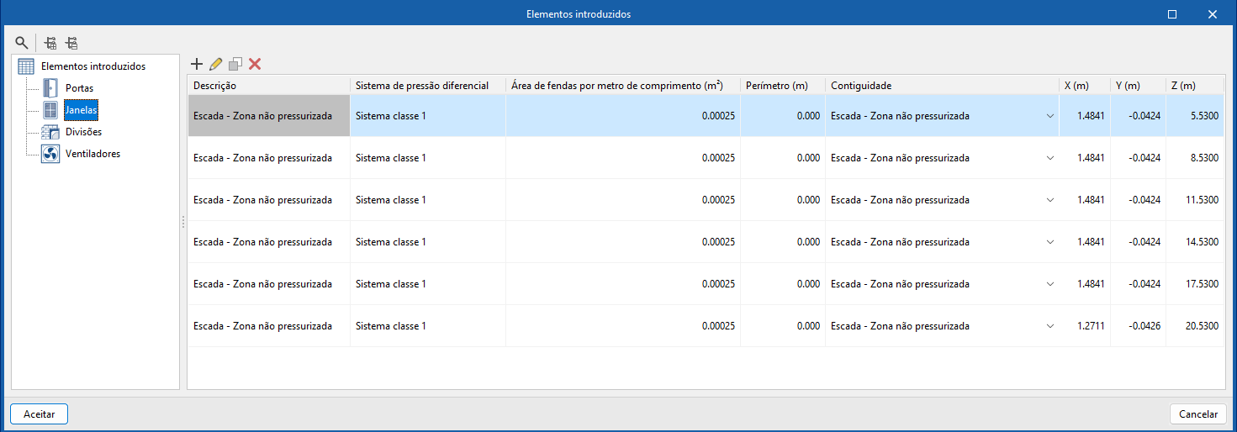Click Sistema classe 1 in row Z 11.5300
This screenshot has height=432, width=1237.
click(x=428, y=200)
